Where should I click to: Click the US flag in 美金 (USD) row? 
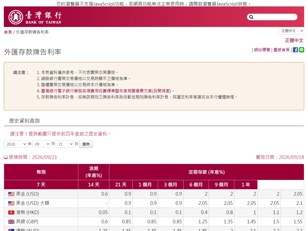tap(11, 194)
